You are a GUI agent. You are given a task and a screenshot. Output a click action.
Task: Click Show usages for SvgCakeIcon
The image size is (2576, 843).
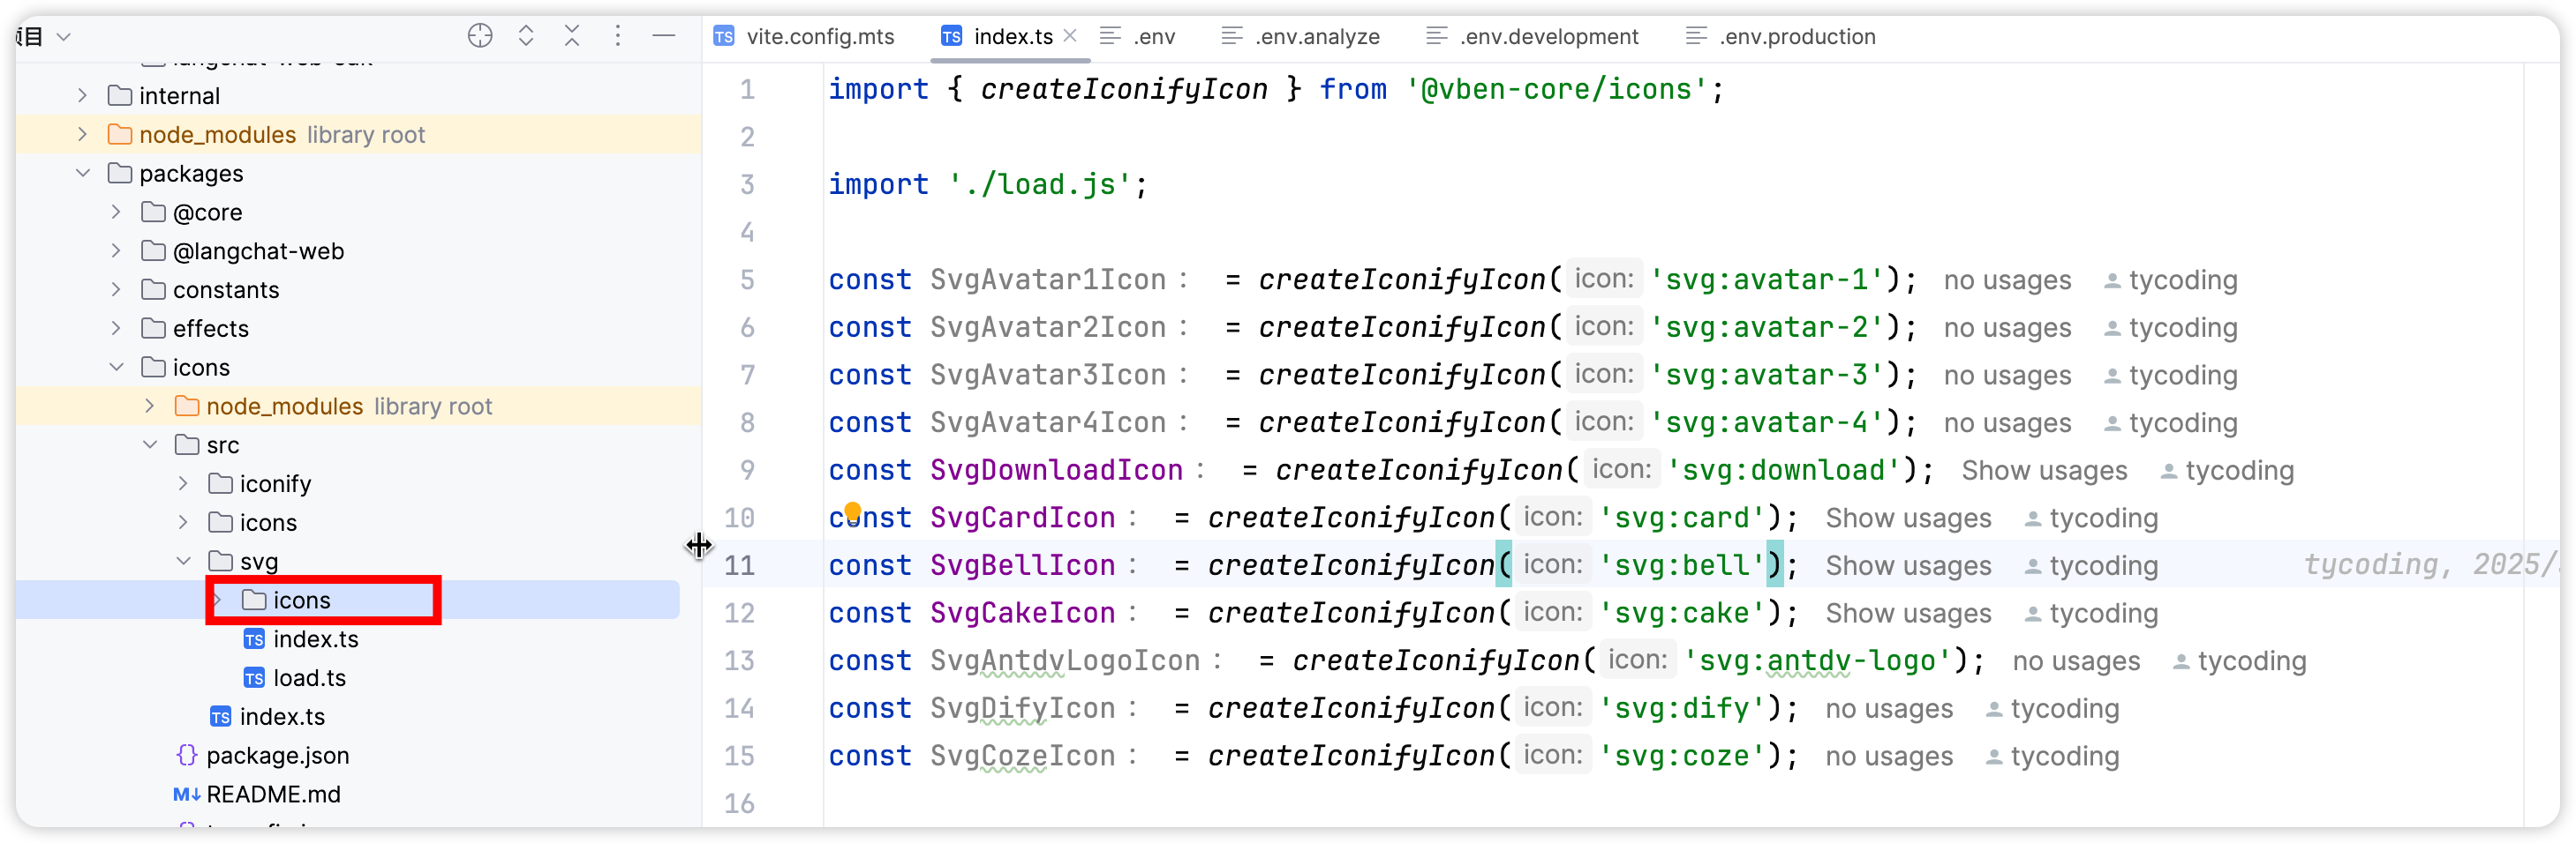coord(1907,613)
